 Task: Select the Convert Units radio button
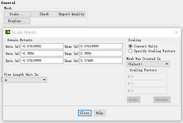(130, 46)
